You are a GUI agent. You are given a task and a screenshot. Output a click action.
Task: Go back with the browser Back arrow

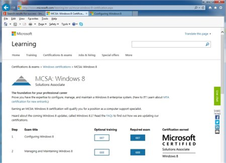6,7
